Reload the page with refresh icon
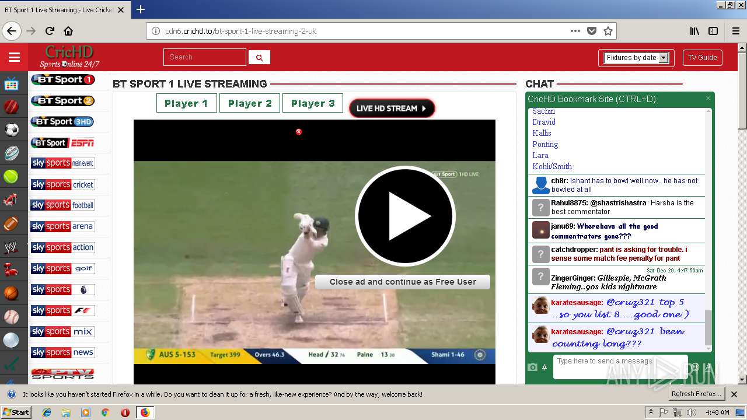 (50, 31)
